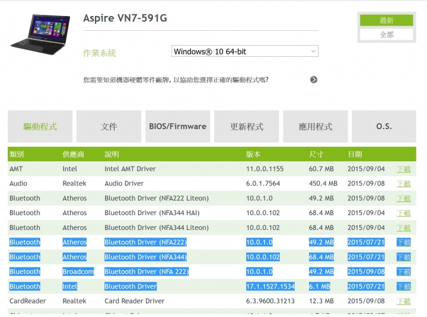This screenshot has width=427, height=317.
Task: Click the Aspire VN7-591G title
Action: click(x=125, y=18)
